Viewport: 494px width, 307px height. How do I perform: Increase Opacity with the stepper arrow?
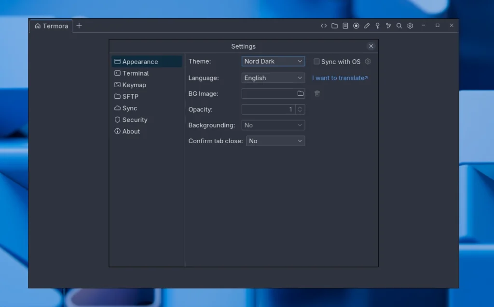pyautogui.click(x=300, y=107)
